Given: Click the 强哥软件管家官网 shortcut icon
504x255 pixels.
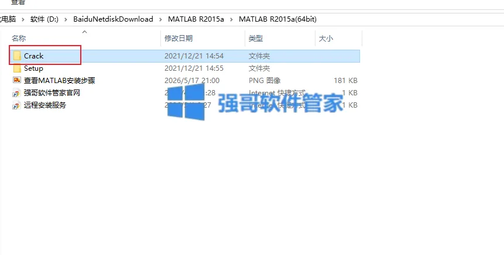Looking at the screenshot, I should 17,93.
